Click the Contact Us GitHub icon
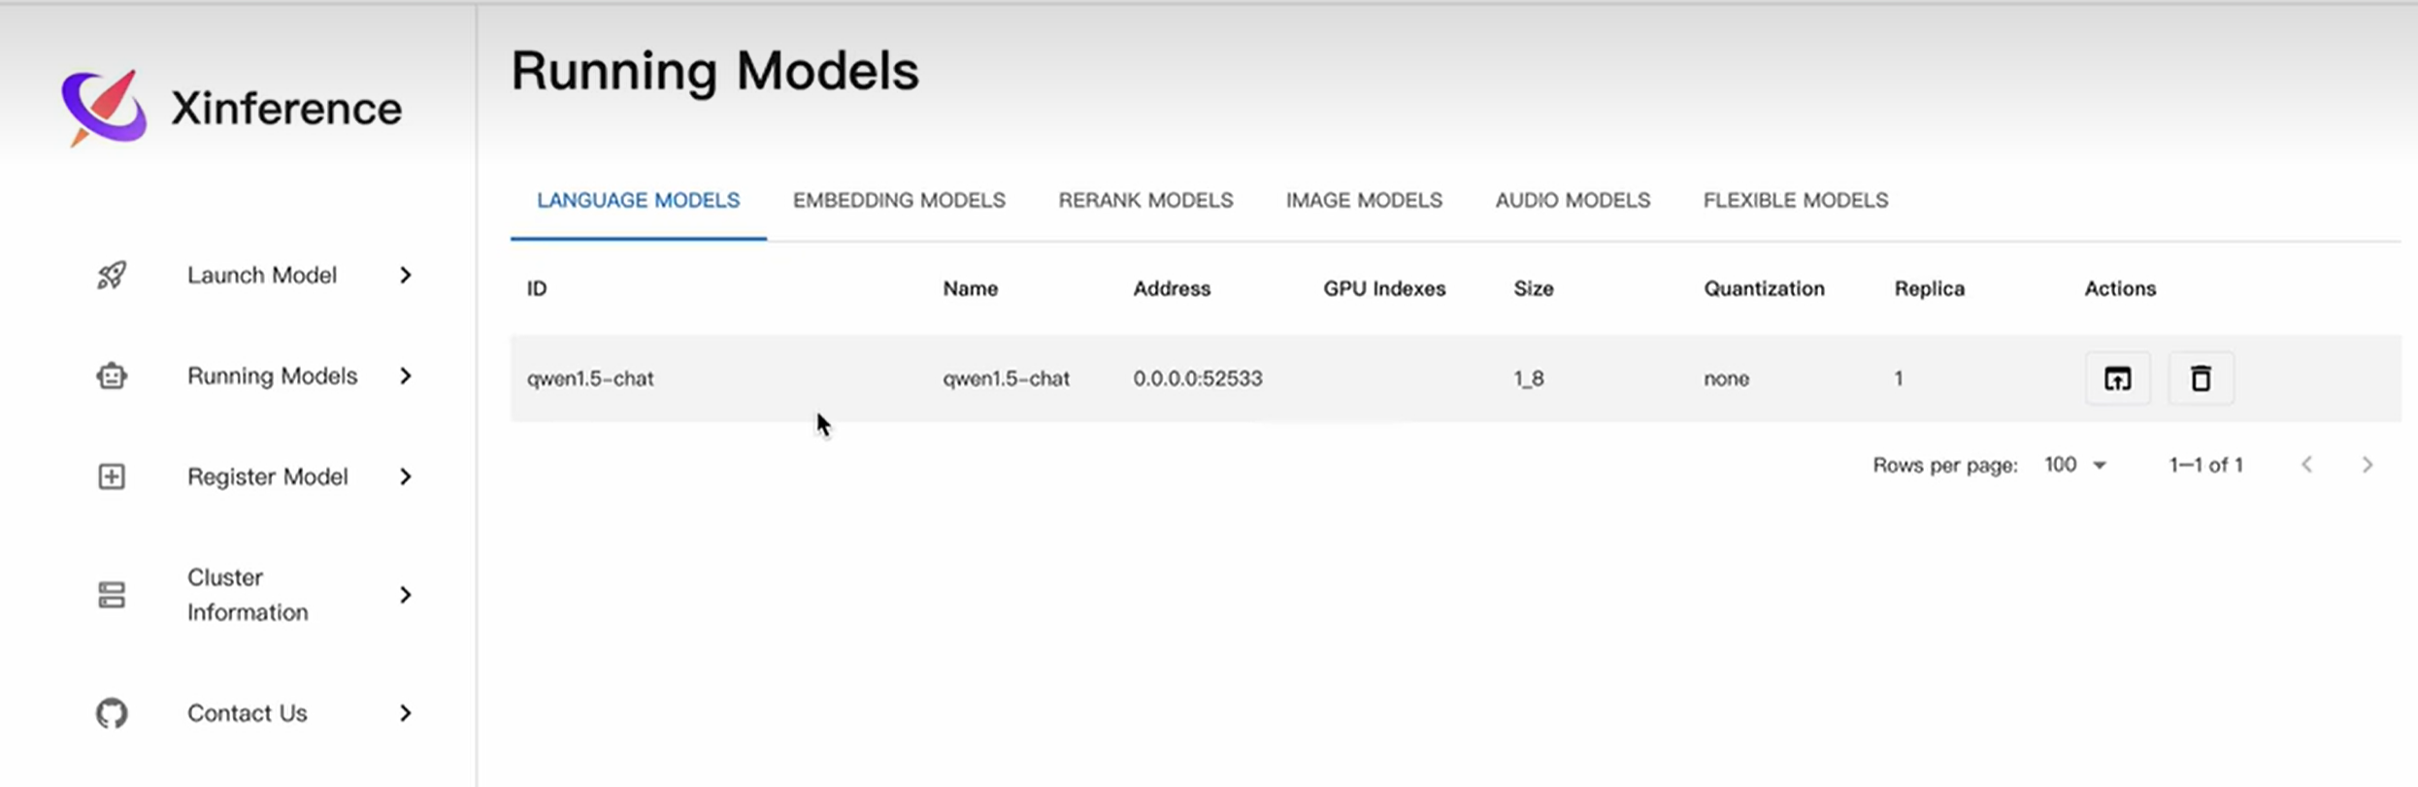The width and height of the screenshot is (2418, 787). pos(112,713)
